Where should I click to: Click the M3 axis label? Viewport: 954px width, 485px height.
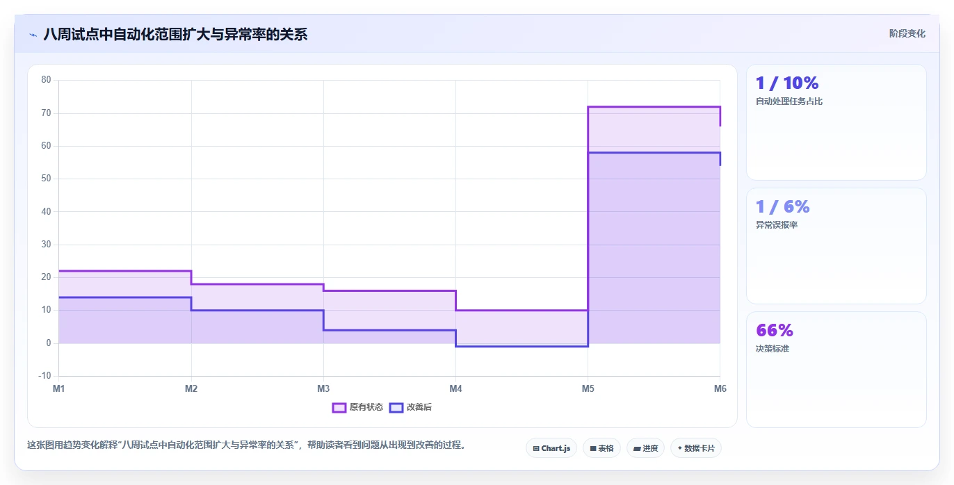323,388
